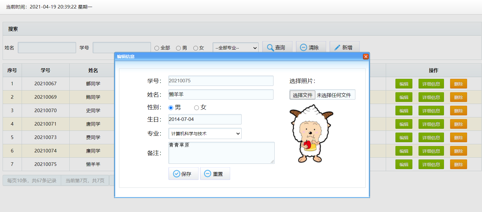Click the 选择文件 button
The width and height of the screenshot is (482, 212).
coord(302,95)
